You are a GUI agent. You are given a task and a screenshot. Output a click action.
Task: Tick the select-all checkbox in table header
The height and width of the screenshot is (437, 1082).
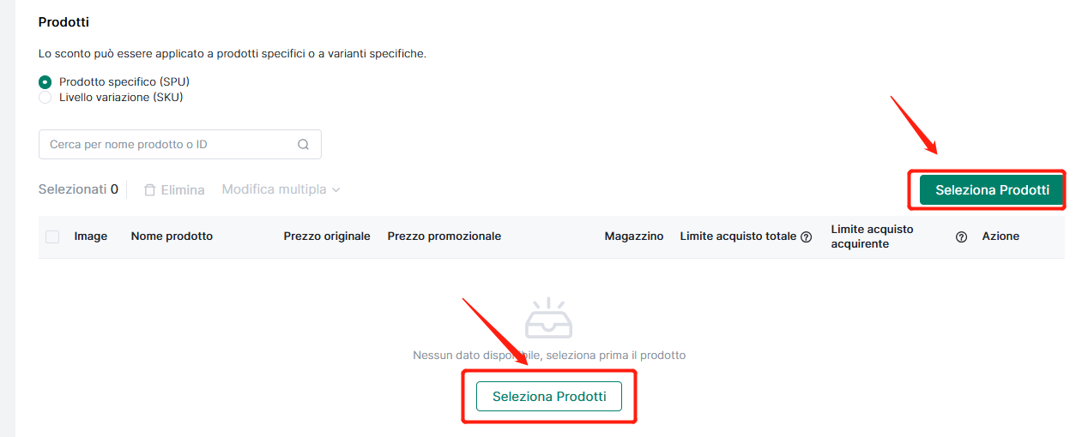click(x=52, y=236)
